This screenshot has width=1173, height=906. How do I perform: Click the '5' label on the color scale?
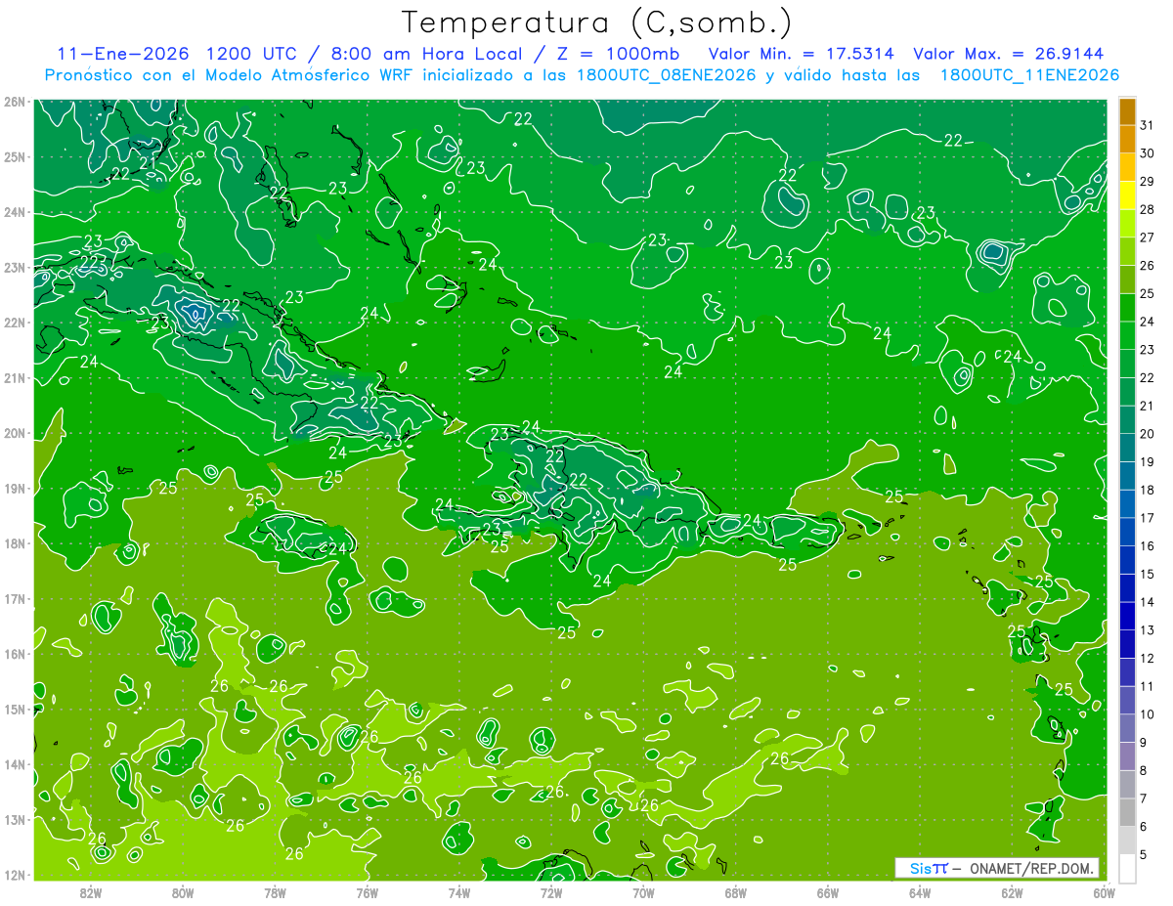point(1144,854)
